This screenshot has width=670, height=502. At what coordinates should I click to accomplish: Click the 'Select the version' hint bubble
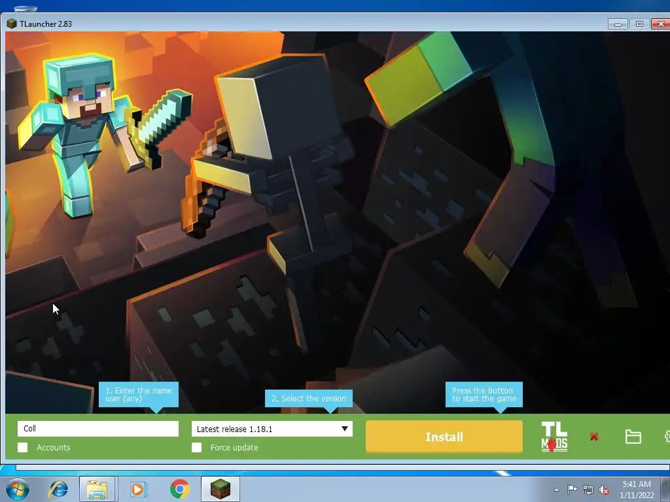pyautogui.click(x=309, y=398)
